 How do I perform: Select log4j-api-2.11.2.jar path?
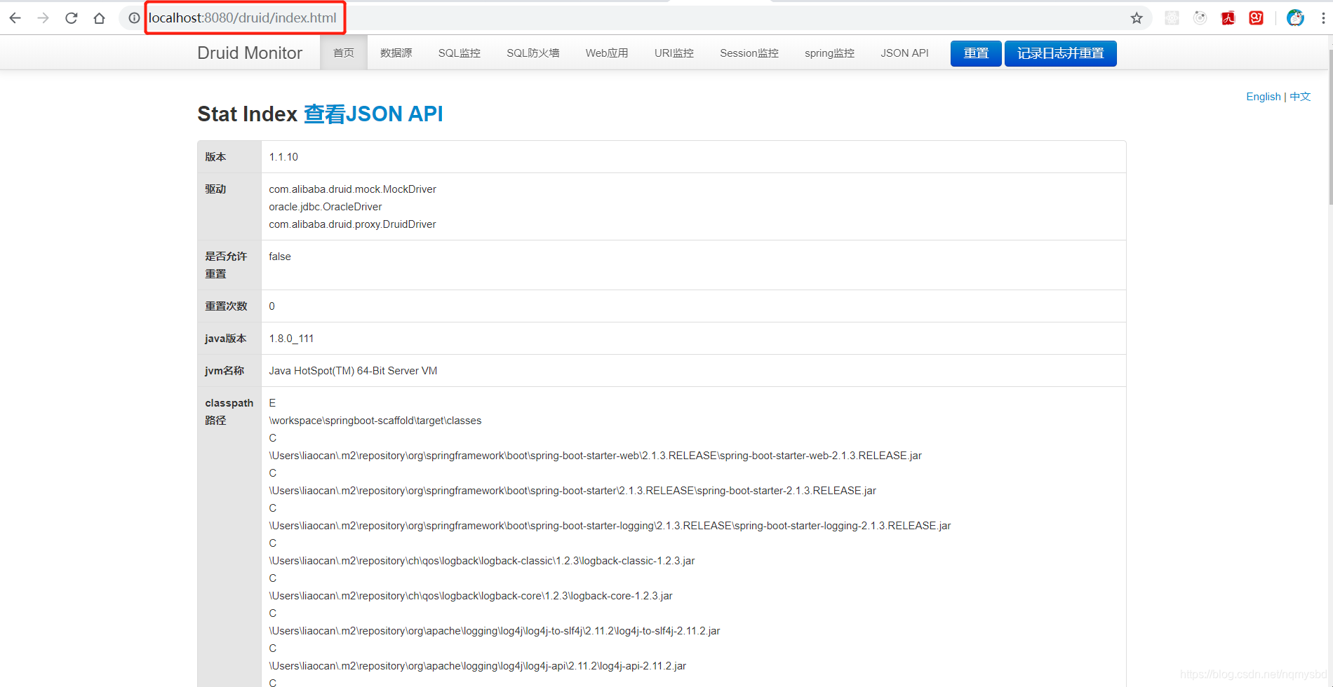(478, 666)
